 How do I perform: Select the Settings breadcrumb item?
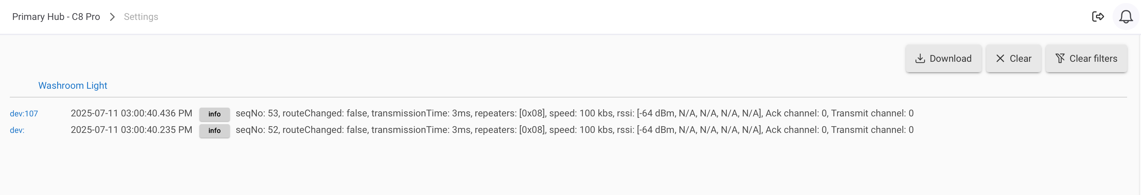point(141,17)
